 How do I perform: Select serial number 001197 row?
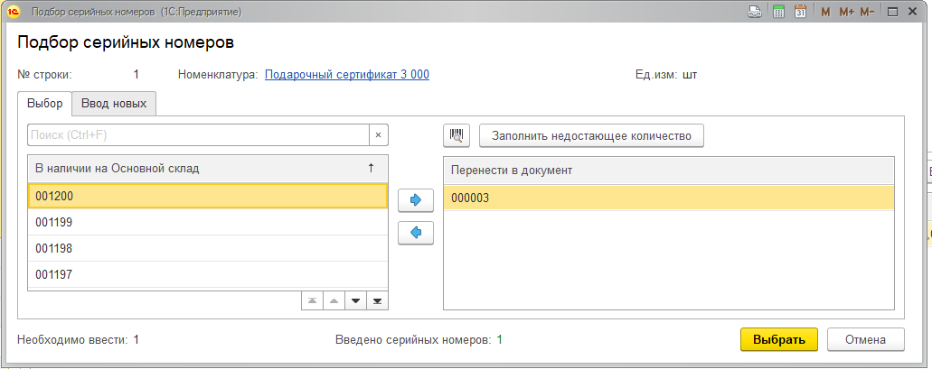pos(208,274)
